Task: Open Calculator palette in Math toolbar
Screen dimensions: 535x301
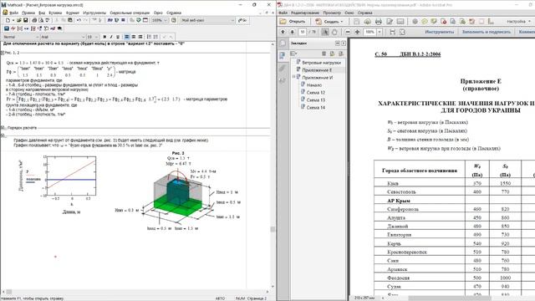Action: 7,28
